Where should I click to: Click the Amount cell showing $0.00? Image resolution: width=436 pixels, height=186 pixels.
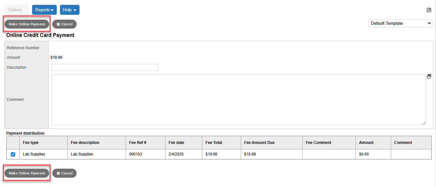click(x=364, y=154)
